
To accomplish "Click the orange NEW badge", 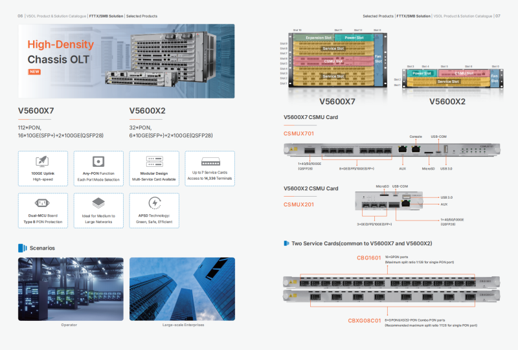I will (34, 72).
